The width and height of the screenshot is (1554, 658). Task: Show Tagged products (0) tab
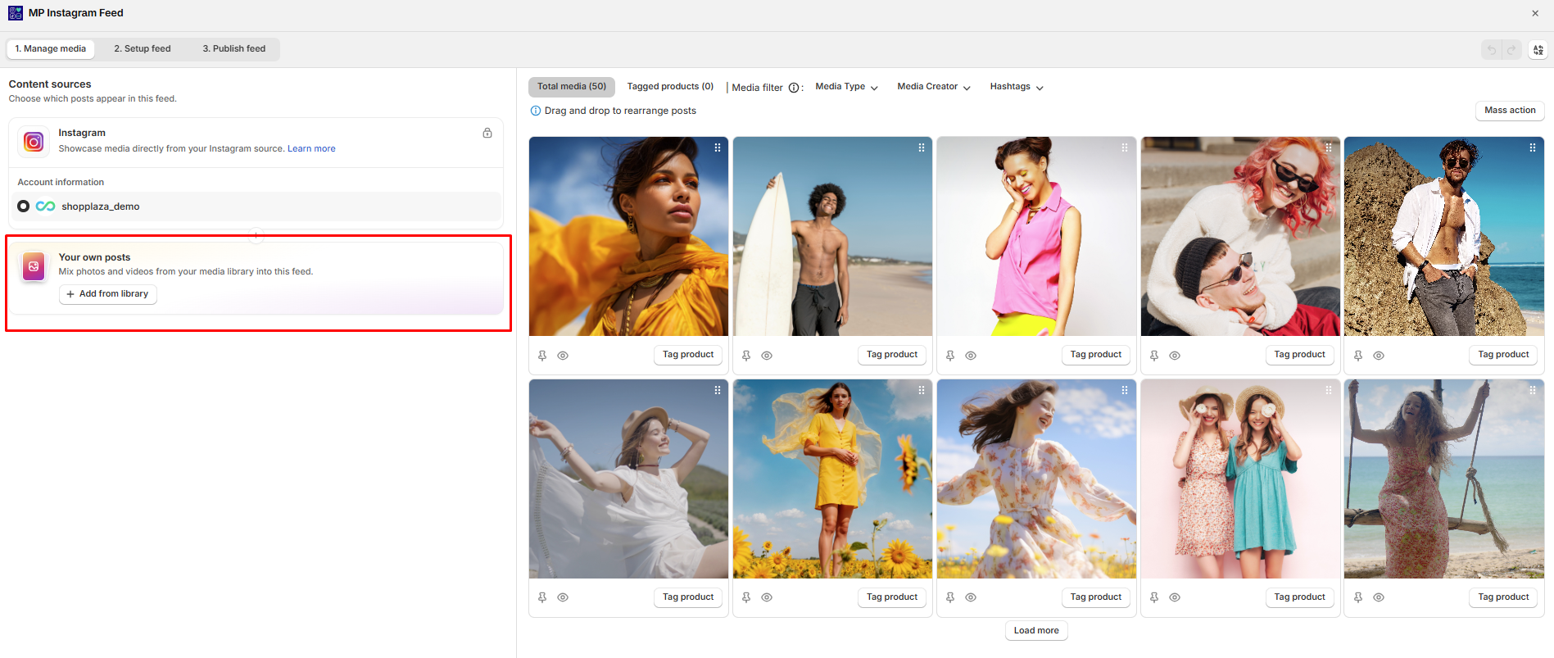tap(670, 87)
